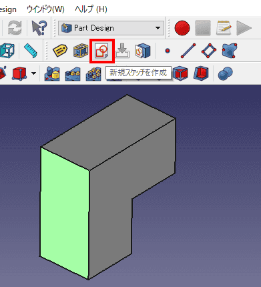Click the What's This help cursor icon

(x=39, y=28)
